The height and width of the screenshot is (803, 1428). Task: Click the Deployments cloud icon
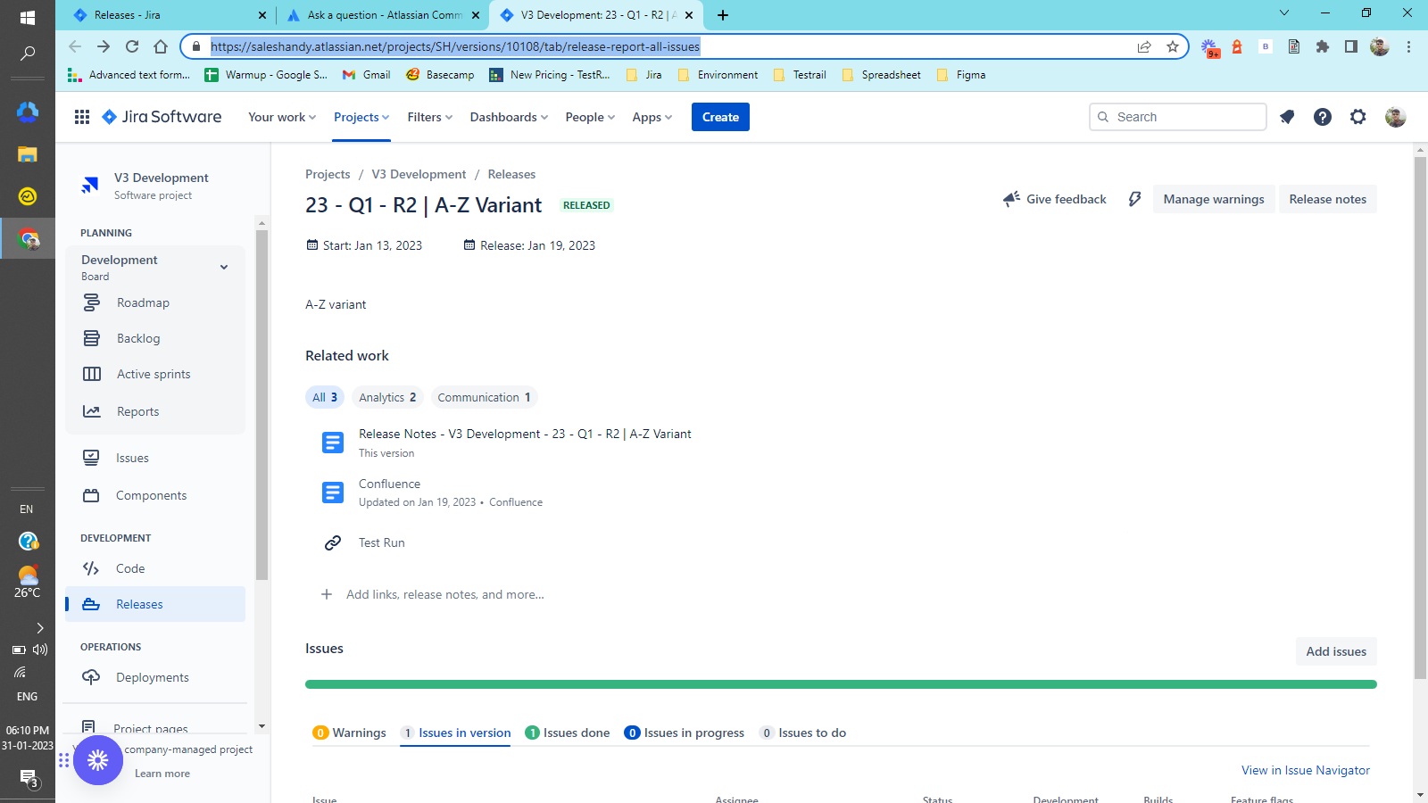91,677
